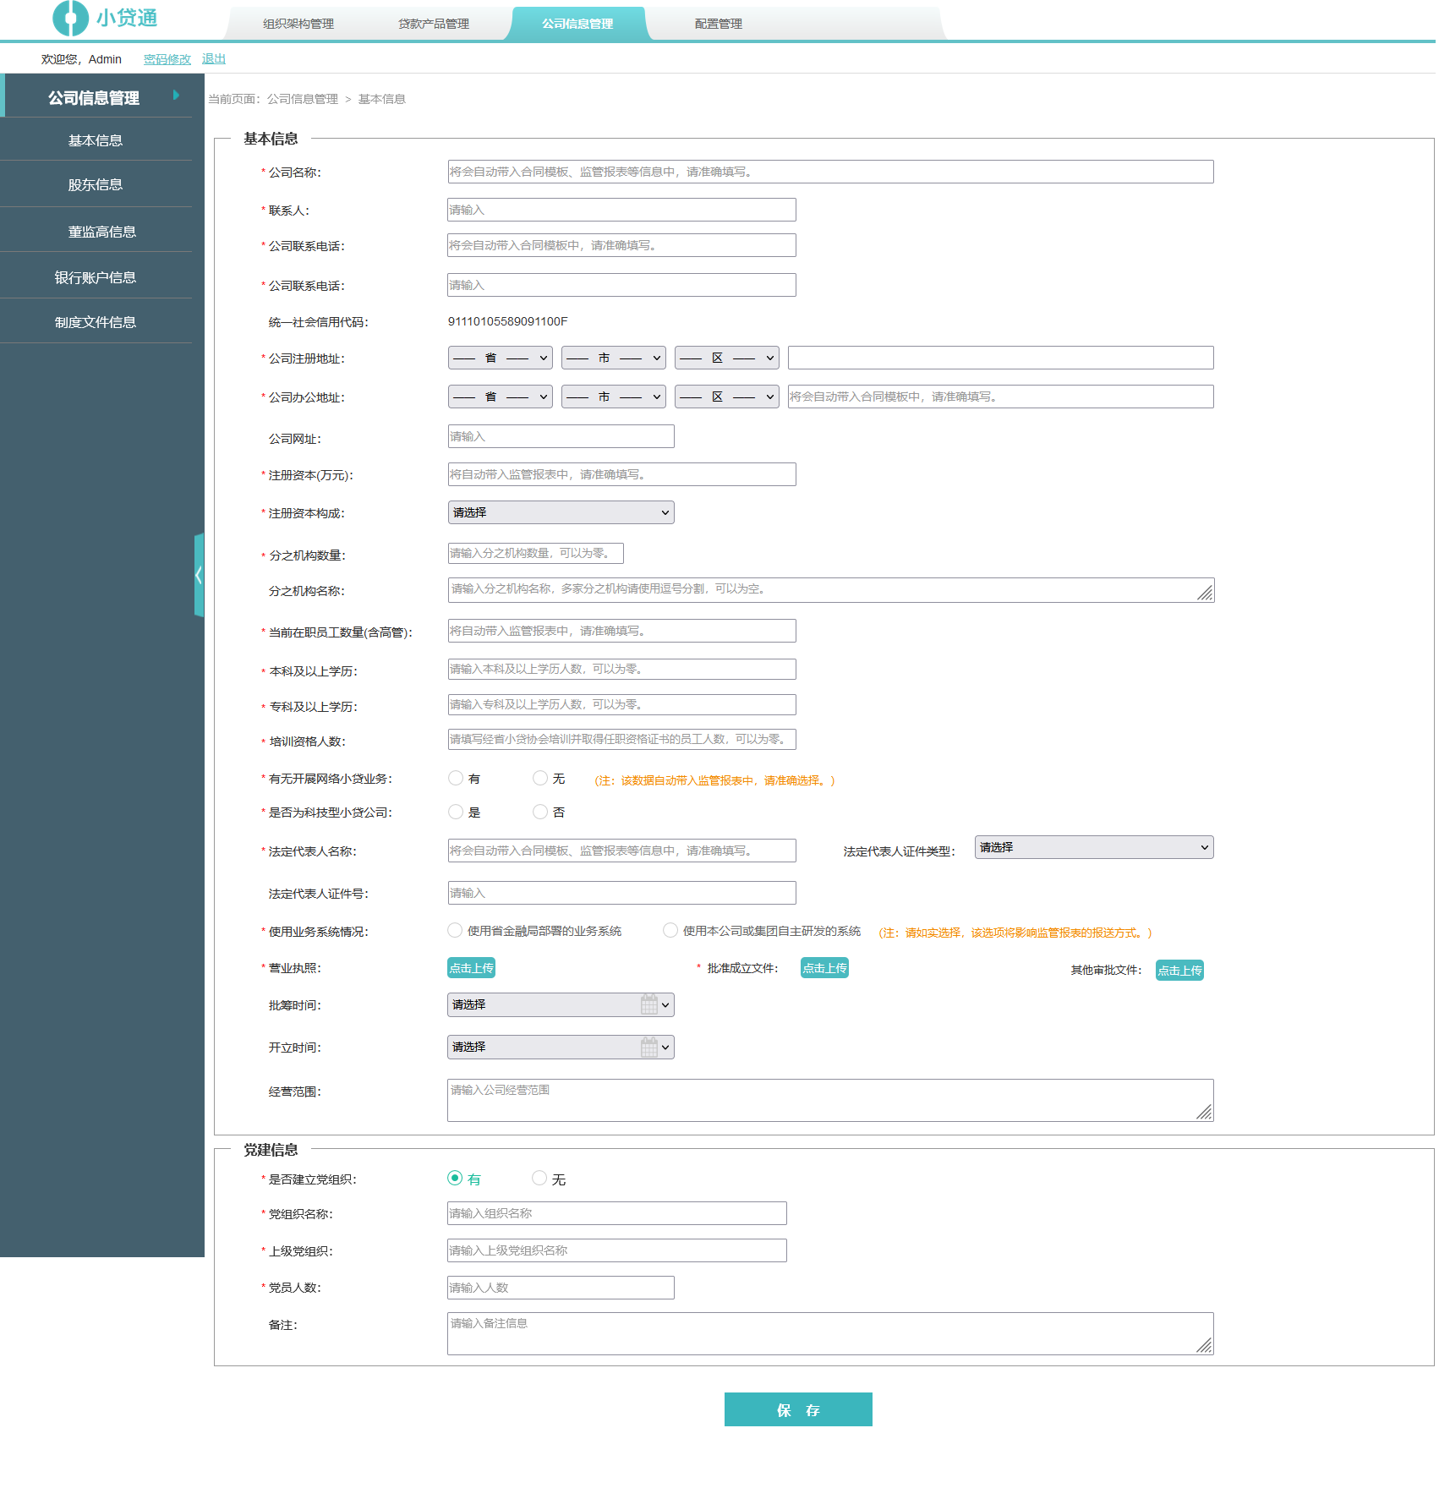Screen dimensions: 1439x1510
Task: Click the 小贷通 logo icon
Action: (x=70, y=18)
